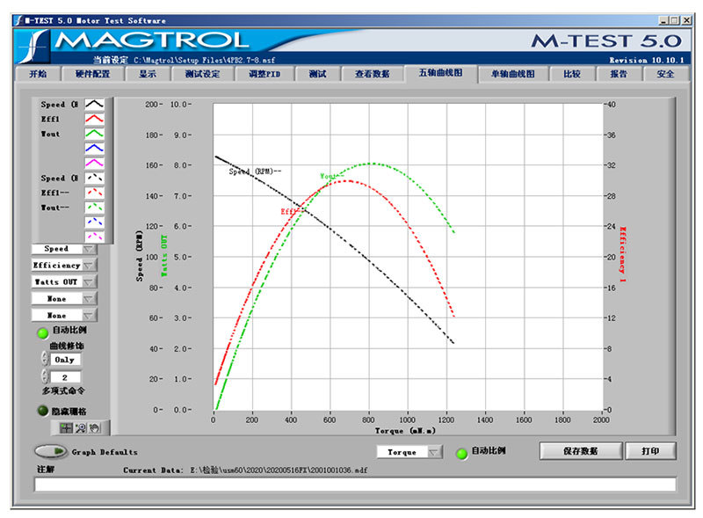Click the blue dashed line legend swatch
The image size is (703, 518).
point(94,223)
